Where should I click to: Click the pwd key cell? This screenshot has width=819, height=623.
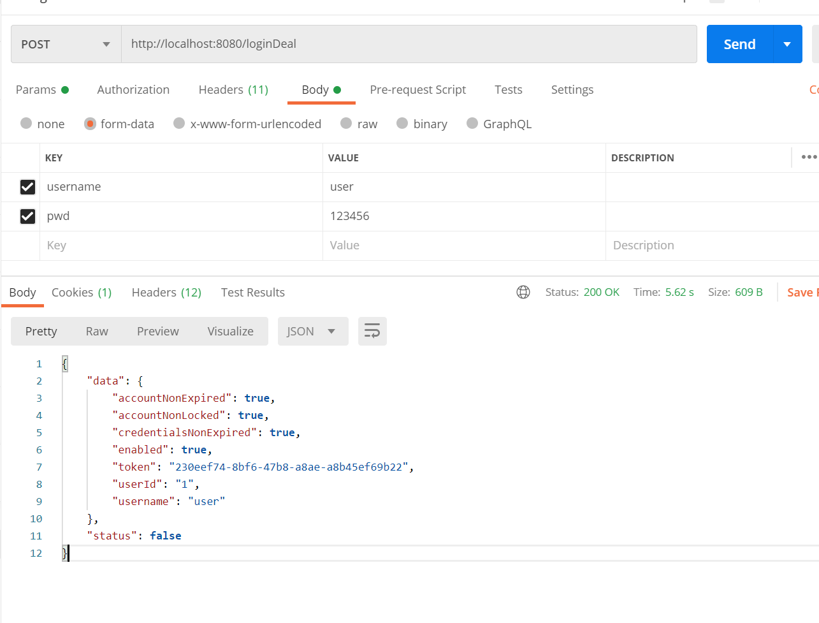pyautogui.click(x=181, y=216)
